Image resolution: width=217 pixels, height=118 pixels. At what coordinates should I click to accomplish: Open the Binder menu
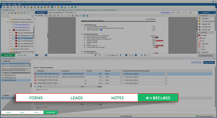pos(4,5)
